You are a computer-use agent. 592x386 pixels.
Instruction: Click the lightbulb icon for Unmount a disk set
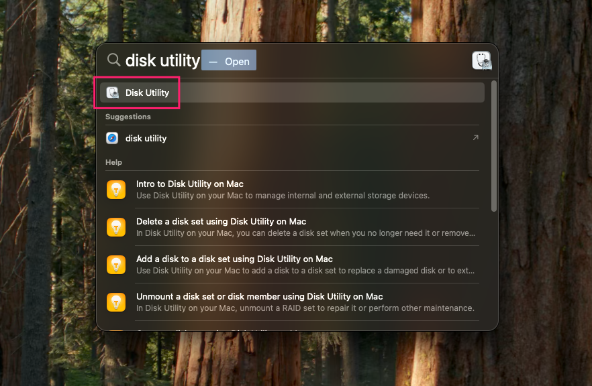click(x=116, y=302)
